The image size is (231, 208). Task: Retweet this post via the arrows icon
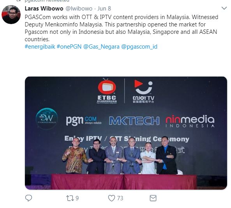click(70, 198)
